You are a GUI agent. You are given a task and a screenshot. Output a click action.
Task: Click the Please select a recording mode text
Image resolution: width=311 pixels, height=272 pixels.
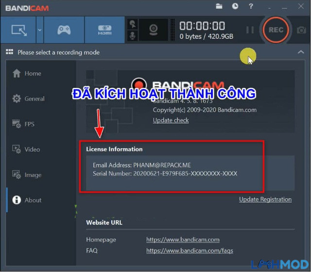pos(58,52)
